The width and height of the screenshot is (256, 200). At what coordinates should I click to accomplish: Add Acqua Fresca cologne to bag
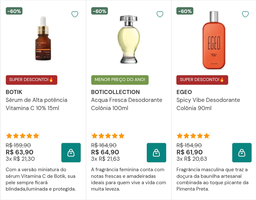pyautogui.click(x=156, y=153)
